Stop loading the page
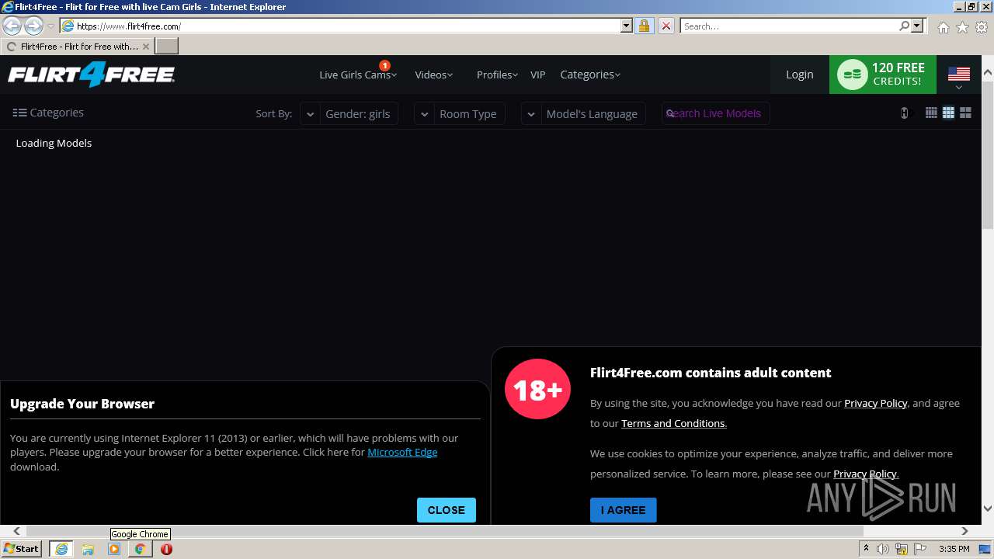 (666, 26)
